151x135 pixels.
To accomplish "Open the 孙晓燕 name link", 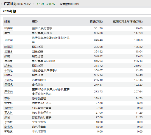I will point(9,40).
